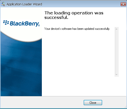Click the word "successful." in the heading
127x109 pixels.
click(56, 17)
